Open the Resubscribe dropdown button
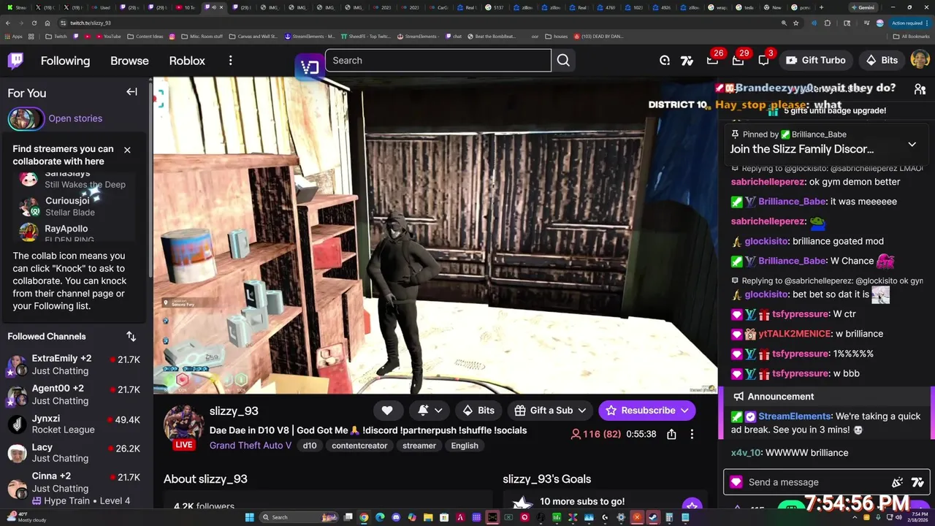The image size is (935, 526). [x=647, y=411]
